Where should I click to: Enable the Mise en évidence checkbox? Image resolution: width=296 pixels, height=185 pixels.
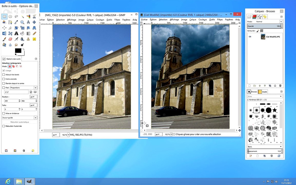(4, 113)
